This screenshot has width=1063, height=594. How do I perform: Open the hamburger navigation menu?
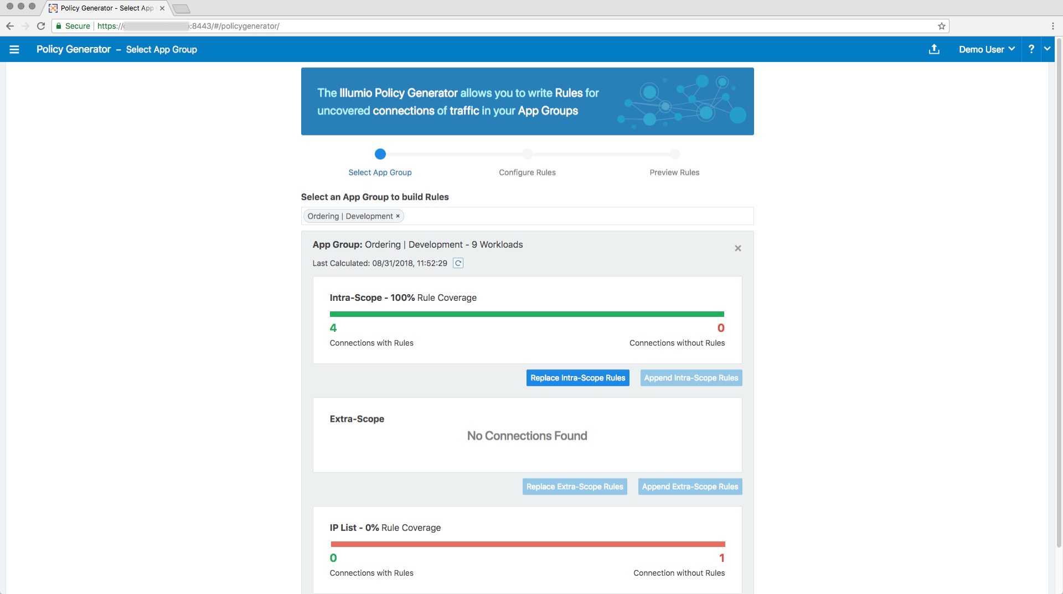tap(14, 50)
